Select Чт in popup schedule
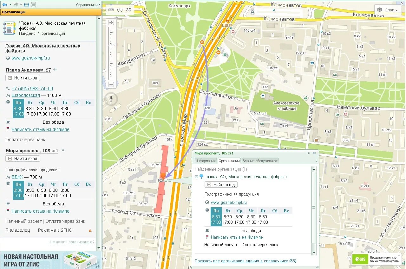Screen dimensions: 406x269 252,211
